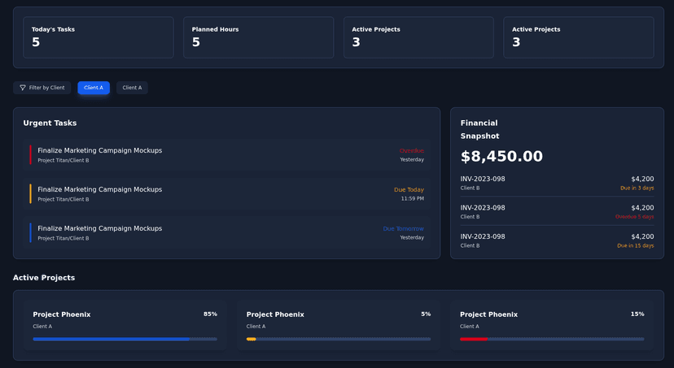This screenshot has width=674, height=368.
Task: Select the invoice due in 15 days
Action: pos(557,240)
